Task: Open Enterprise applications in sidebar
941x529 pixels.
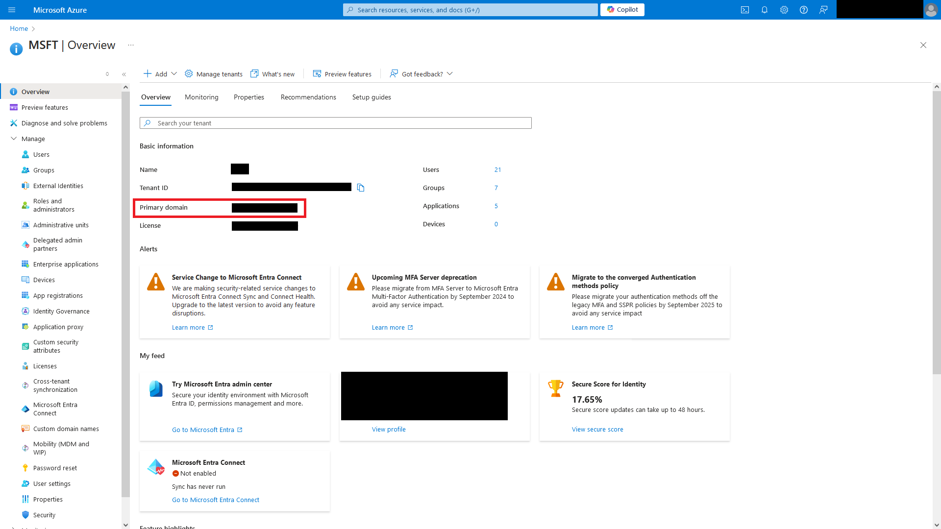Action: point(66,264)
